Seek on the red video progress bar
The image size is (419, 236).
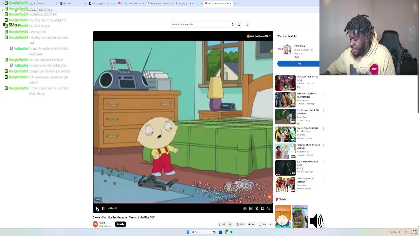pyautogui.click(x=183, y=203)
